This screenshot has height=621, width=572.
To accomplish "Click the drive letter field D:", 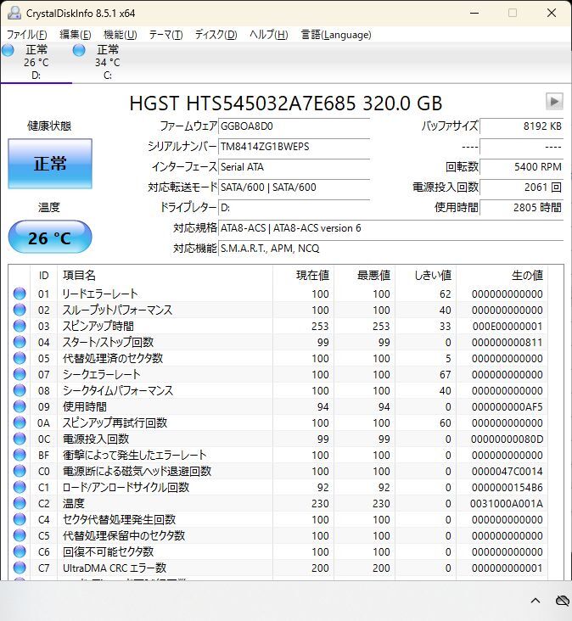I will click(294, 208).
